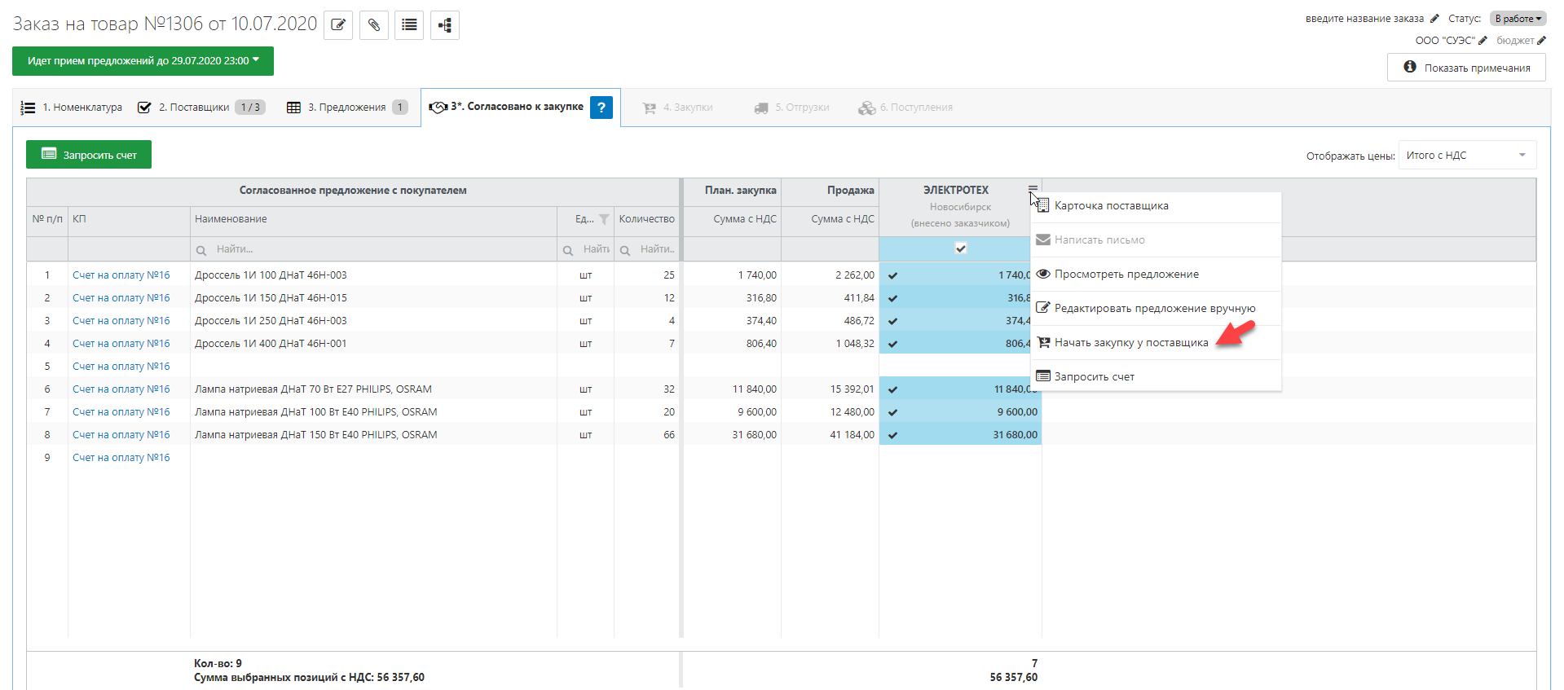Click the edit order icon beside the title
This screenshot has height=690, width=1564.
tap(338, 25)
